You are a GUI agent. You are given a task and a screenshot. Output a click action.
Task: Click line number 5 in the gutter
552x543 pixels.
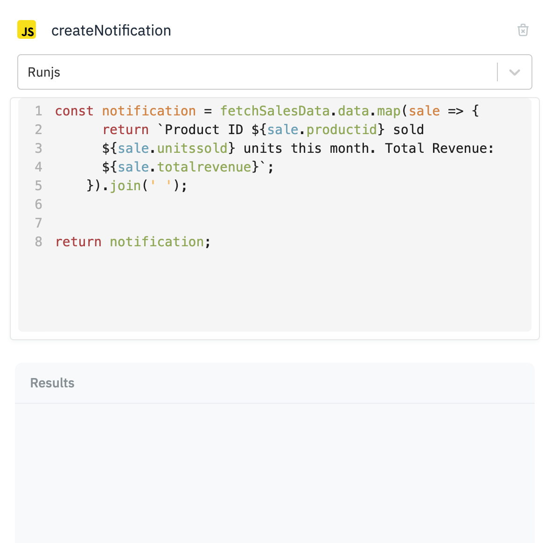(38, 186)
